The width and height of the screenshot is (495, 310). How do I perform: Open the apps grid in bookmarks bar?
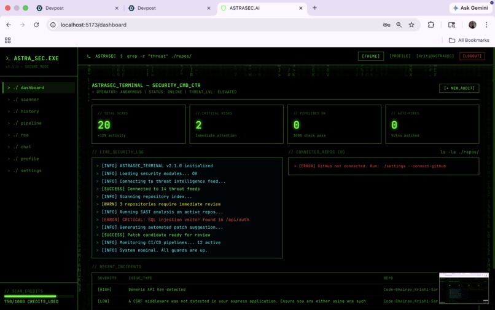8,40
